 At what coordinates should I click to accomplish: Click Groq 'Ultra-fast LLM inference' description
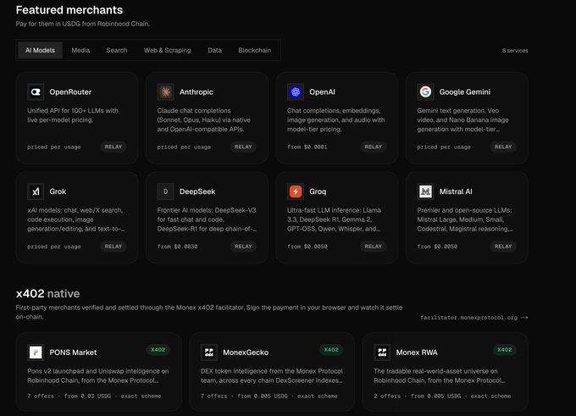[x=334, y=219]
